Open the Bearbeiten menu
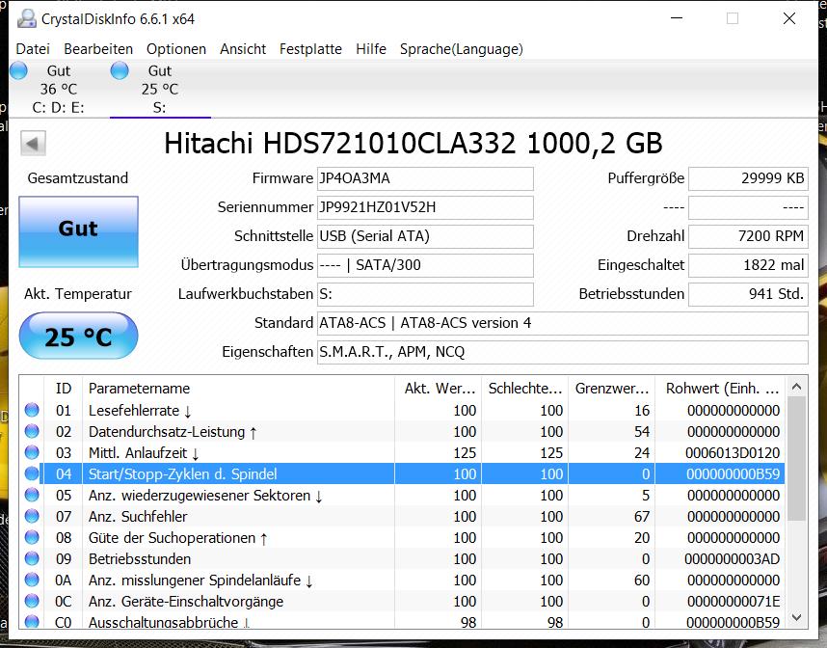Image resolution: width=827 pixels, height=648 pixels. pos(98,49)
